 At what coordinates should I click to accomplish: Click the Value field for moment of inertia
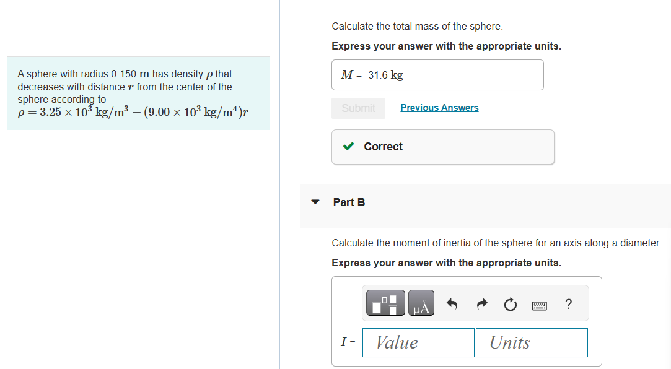(x=418, y=342)
